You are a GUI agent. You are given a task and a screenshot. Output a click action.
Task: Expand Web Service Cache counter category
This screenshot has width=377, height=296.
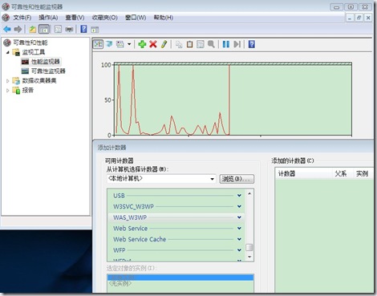239,239
